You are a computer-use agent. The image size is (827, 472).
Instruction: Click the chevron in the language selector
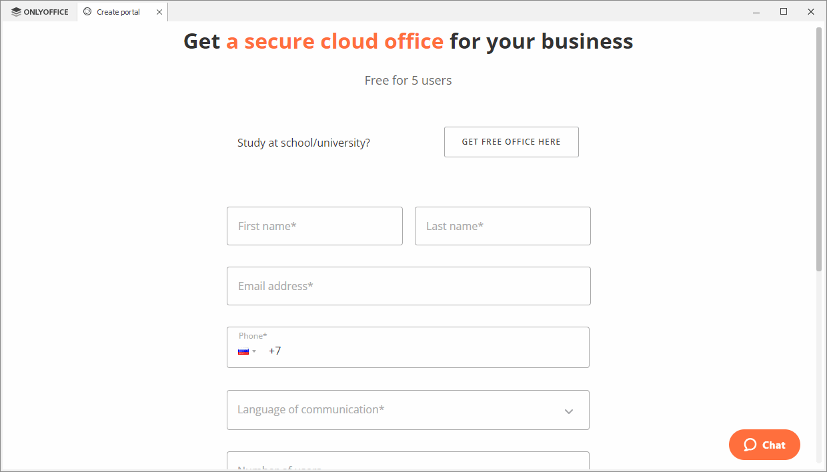click(x=569, y=411)
